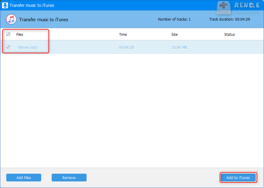
Task: Minimize the Transfer music to iTunes window
Action: tap(245, 6)
